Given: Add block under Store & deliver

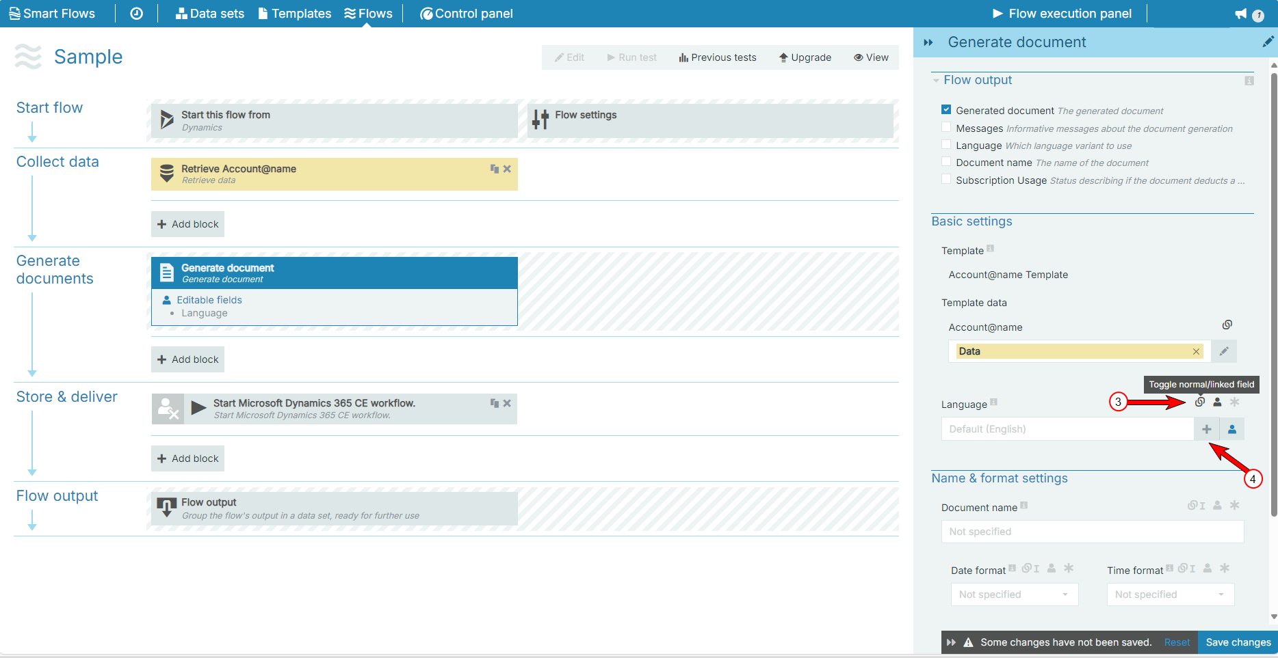Looking at the screenshot, I should [187, 458].
